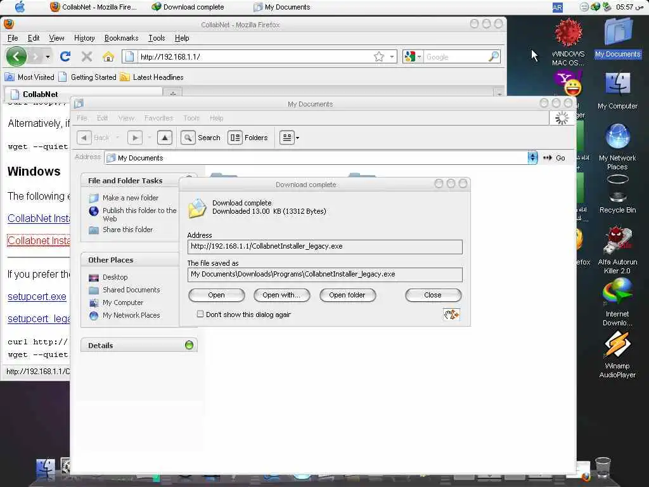Open the Firefox History menu
Viewport: 649px width, 487px height.
click(84, 38)
